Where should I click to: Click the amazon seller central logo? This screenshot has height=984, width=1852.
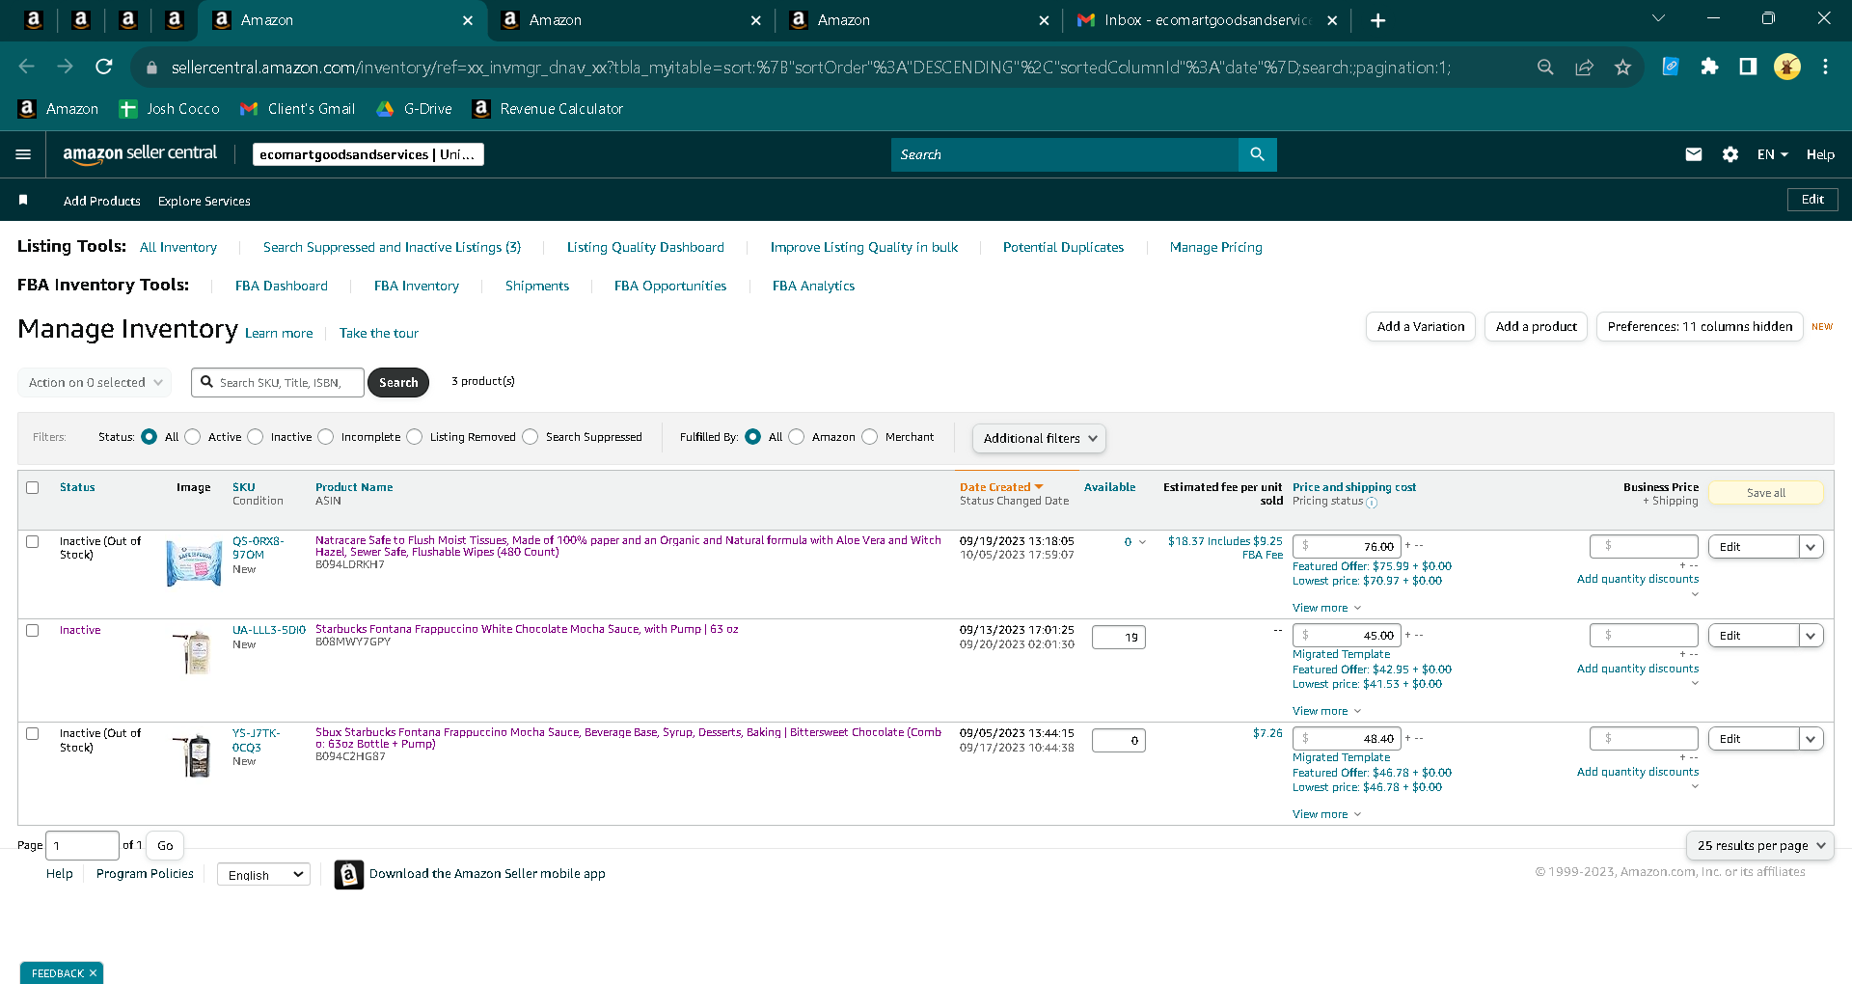(x=140, y=153)
